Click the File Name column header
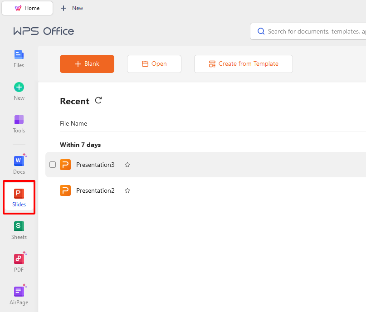Viewport: 366px width, 312px height. point(73,123)
